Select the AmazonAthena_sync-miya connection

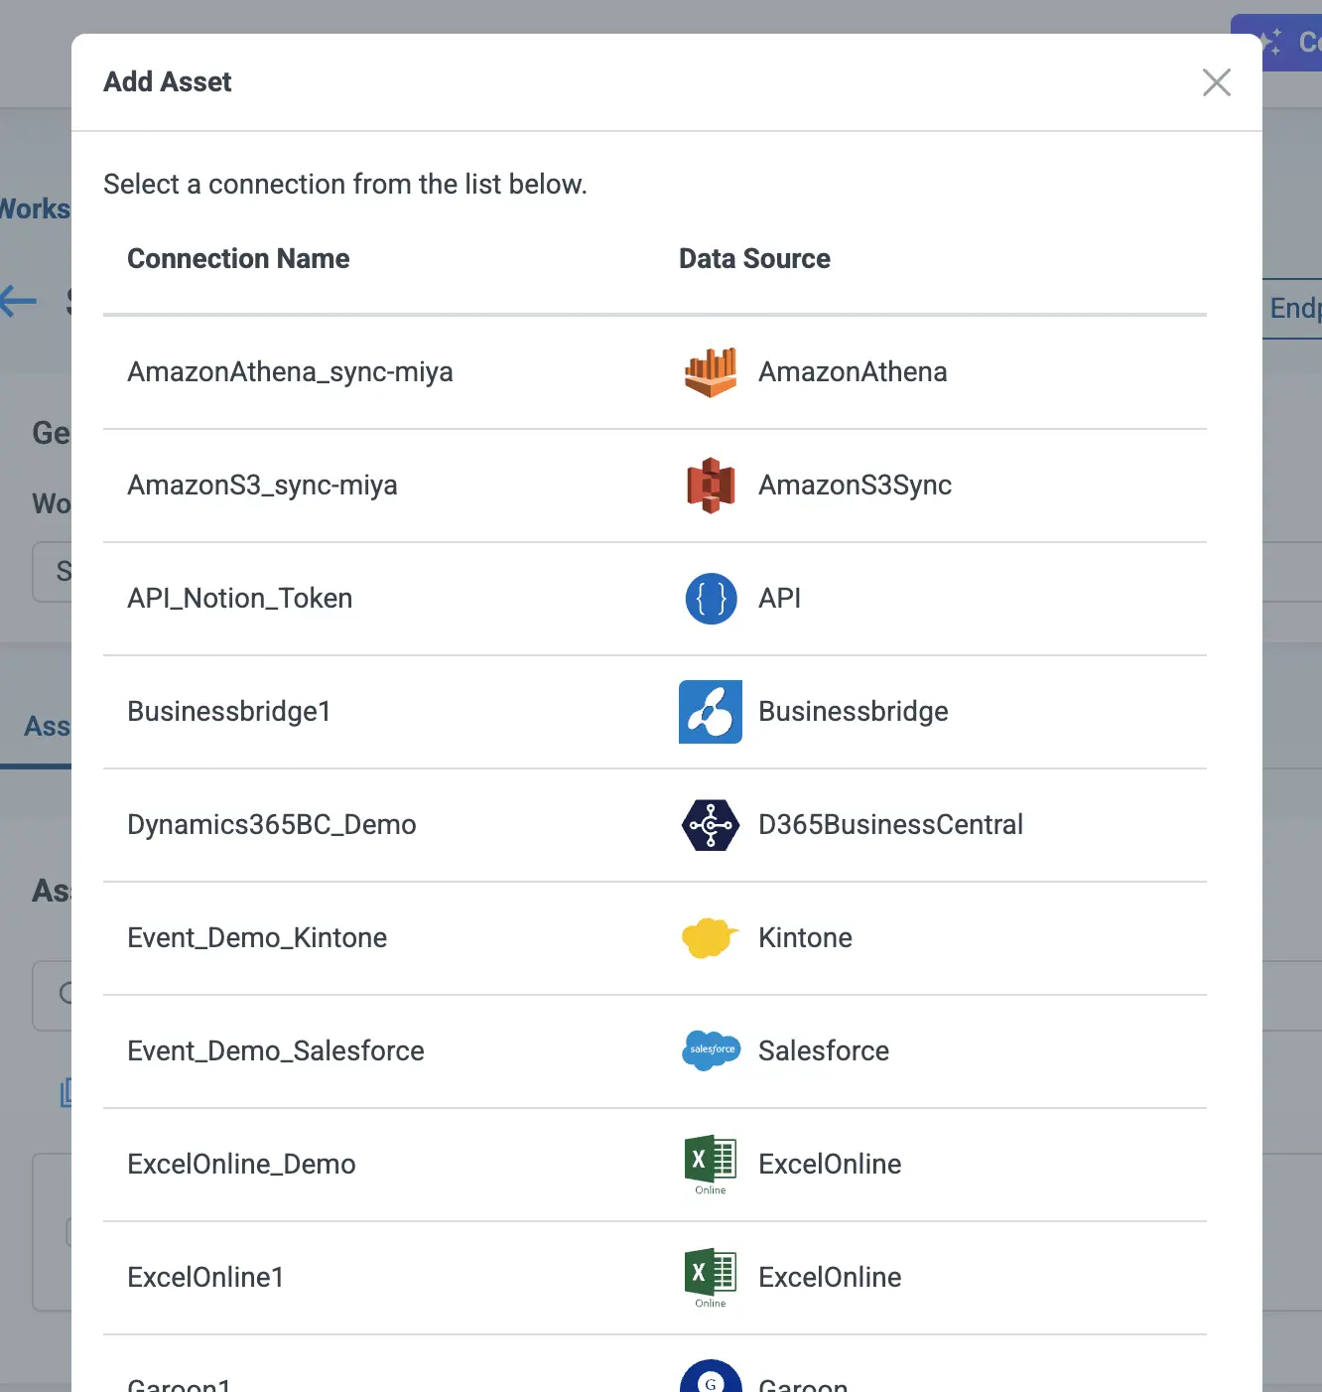pyautogui.click(x=290, y=372)
